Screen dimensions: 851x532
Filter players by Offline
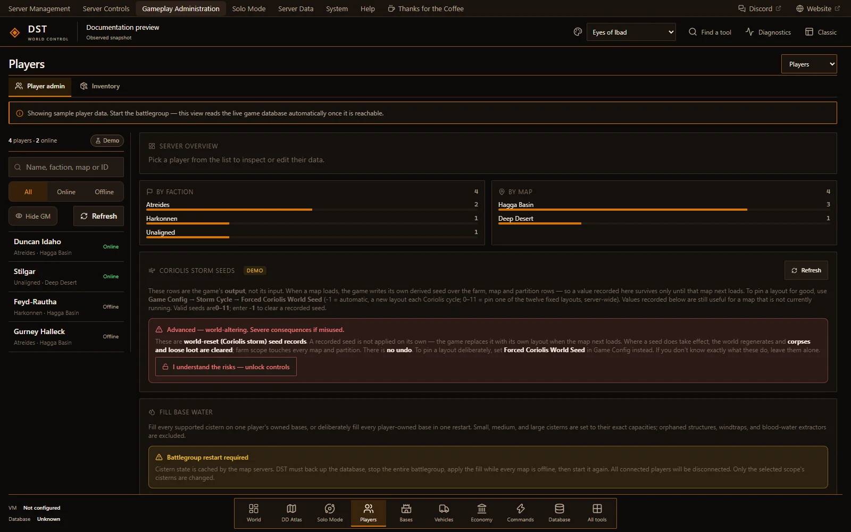point(104,192)
